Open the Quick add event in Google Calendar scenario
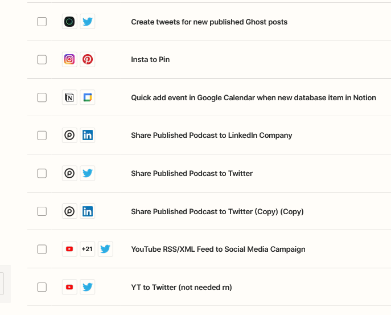Screen dimensions: 391x315 coord(253,97)
